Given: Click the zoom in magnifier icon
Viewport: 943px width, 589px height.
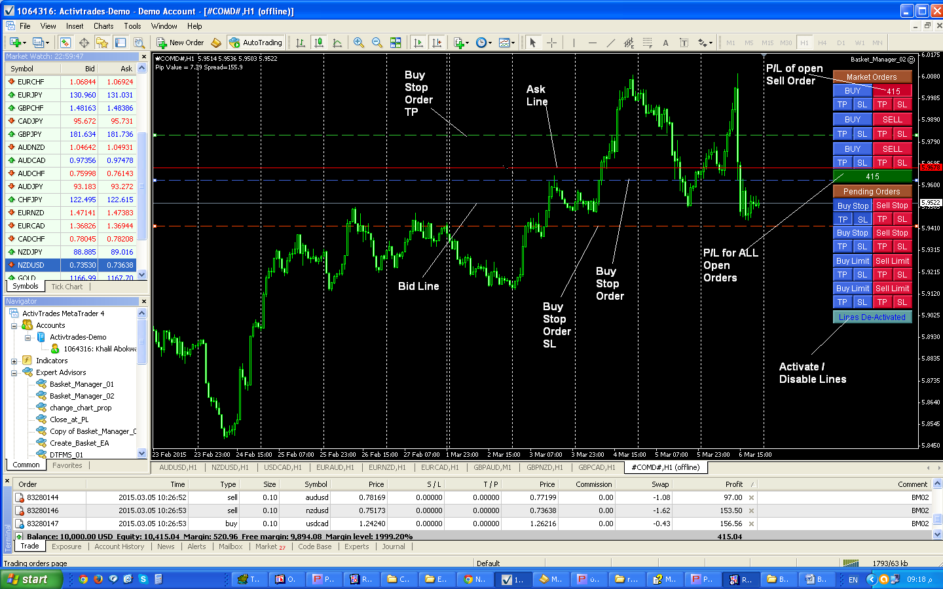Looking at the screenshot, I should [x=359, y=43].
